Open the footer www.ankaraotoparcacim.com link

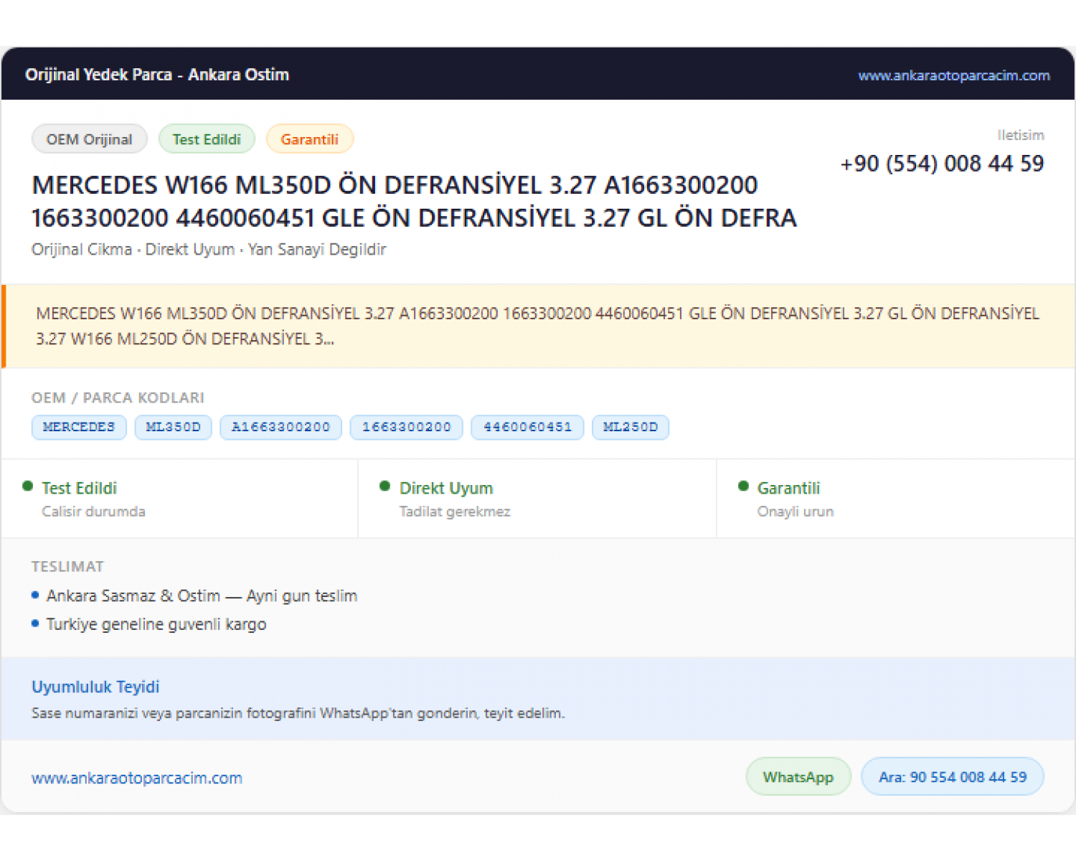(137, 778)
